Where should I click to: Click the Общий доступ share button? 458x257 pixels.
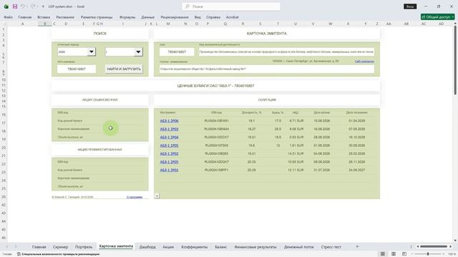pos(437,17)
